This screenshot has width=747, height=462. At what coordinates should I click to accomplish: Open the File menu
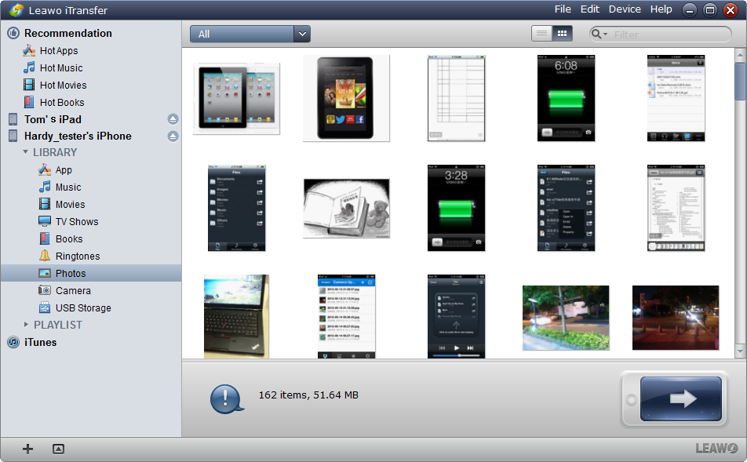point(563,9)
